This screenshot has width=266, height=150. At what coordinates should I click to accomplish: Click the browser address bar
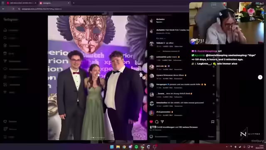(x=102, y=9)
